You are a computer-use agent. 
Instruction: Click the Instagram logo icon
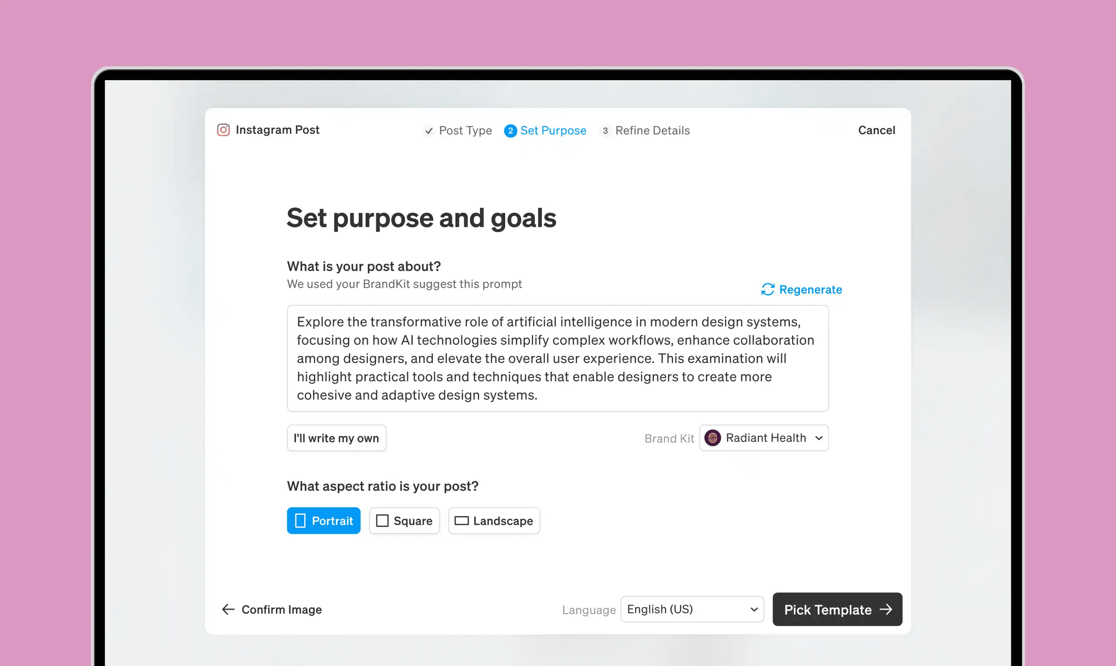coord(224,130)
